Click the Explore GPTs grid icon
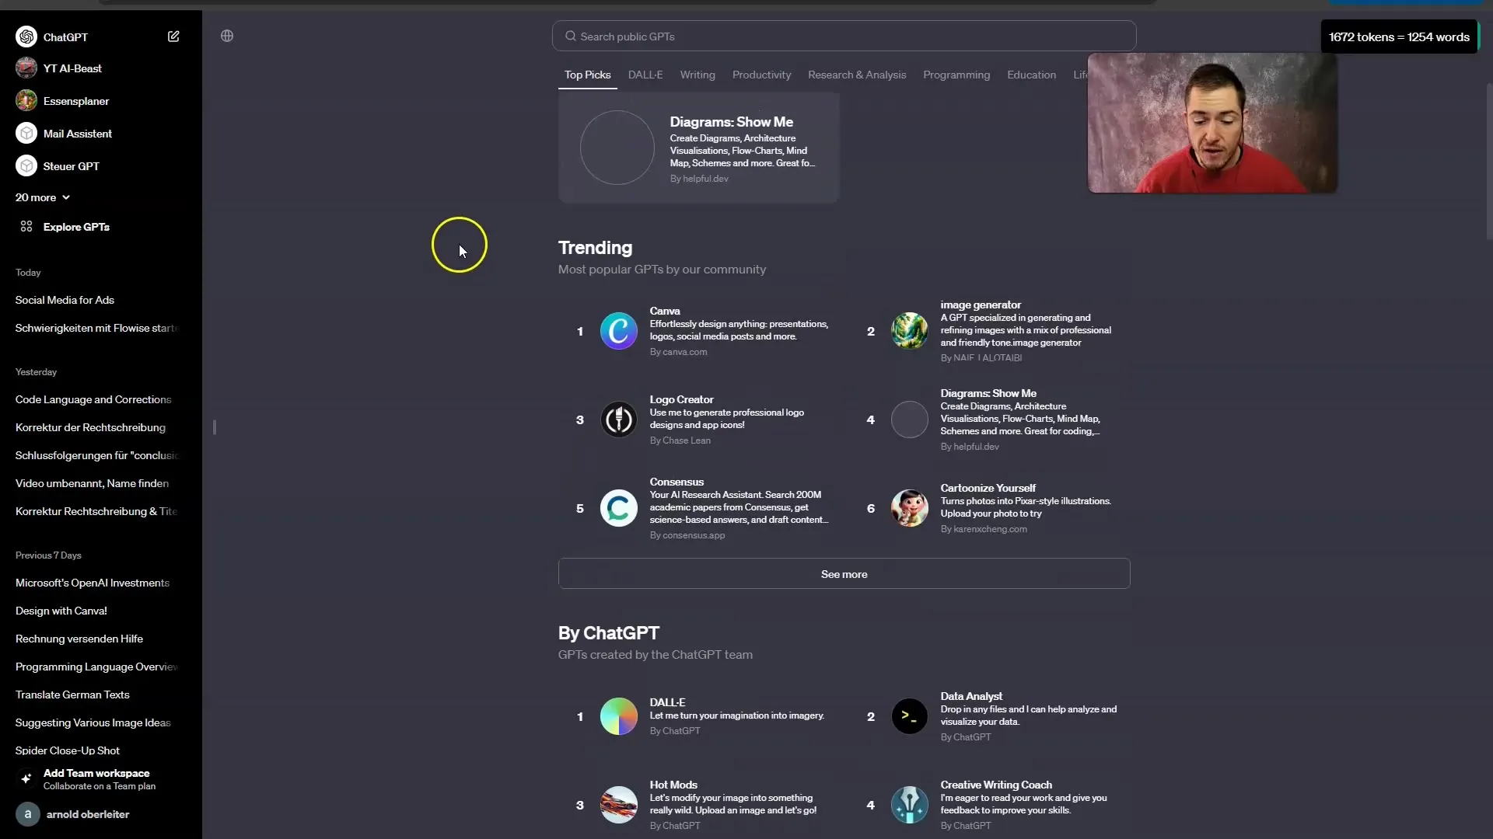Viewport: 1493px width, 839px height. [x=26, y=227]
